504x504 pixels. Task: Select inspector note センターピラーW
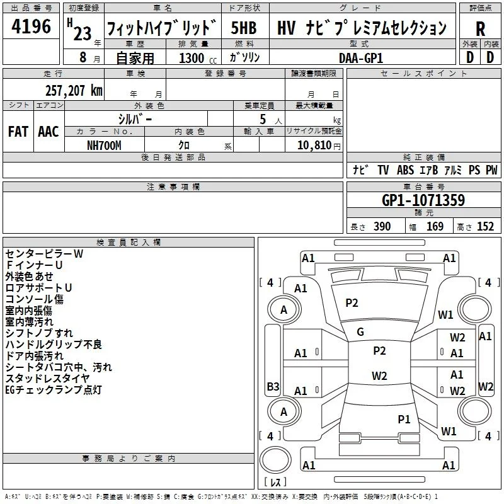pyautogui.click(x=44, y=254)
